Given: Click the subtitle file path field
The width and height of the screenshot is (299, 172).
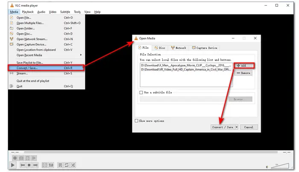Looking at the screenshot, I should [183, 99].
